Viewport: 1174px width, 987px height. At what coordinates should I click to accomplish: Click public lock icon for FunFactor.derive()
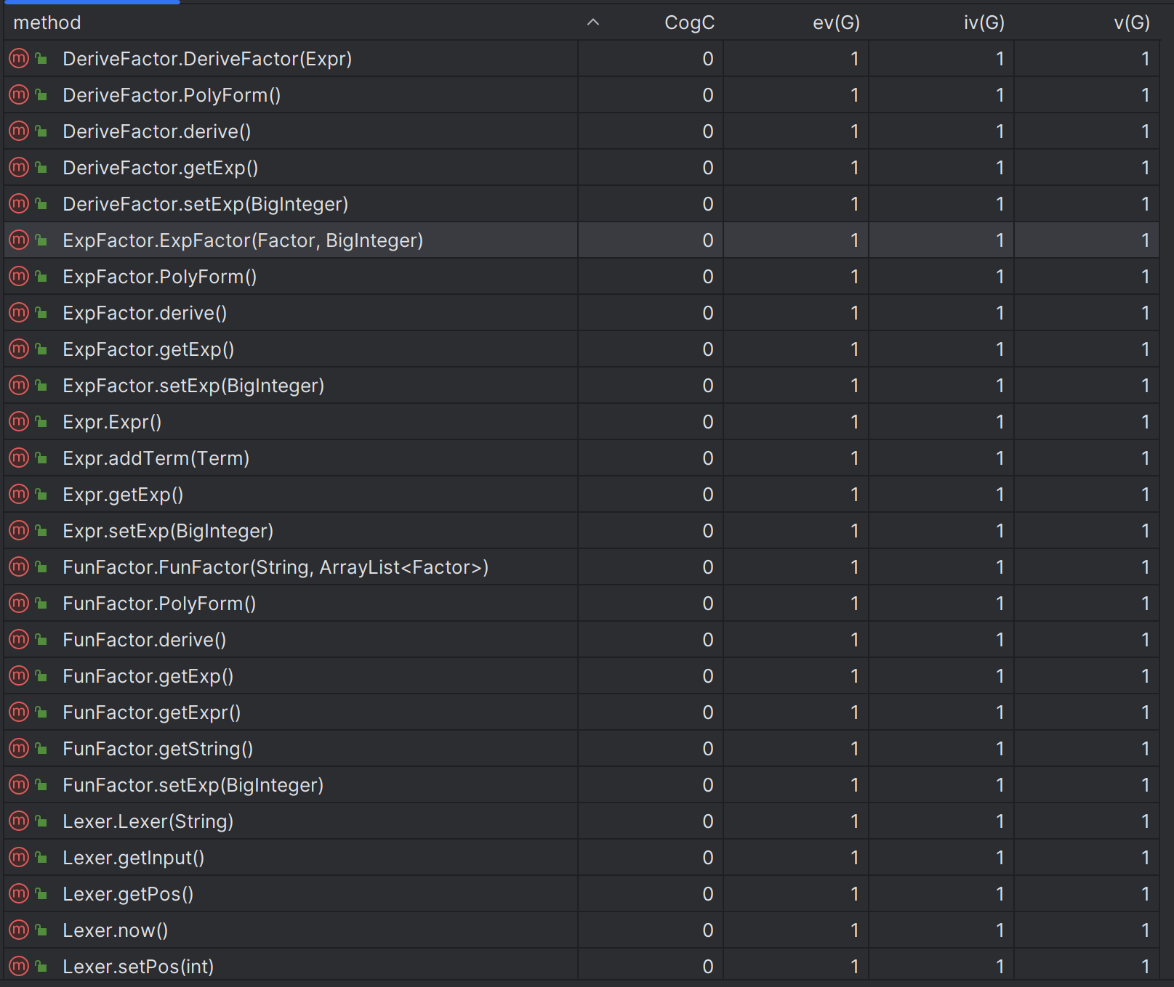[41, 639]
